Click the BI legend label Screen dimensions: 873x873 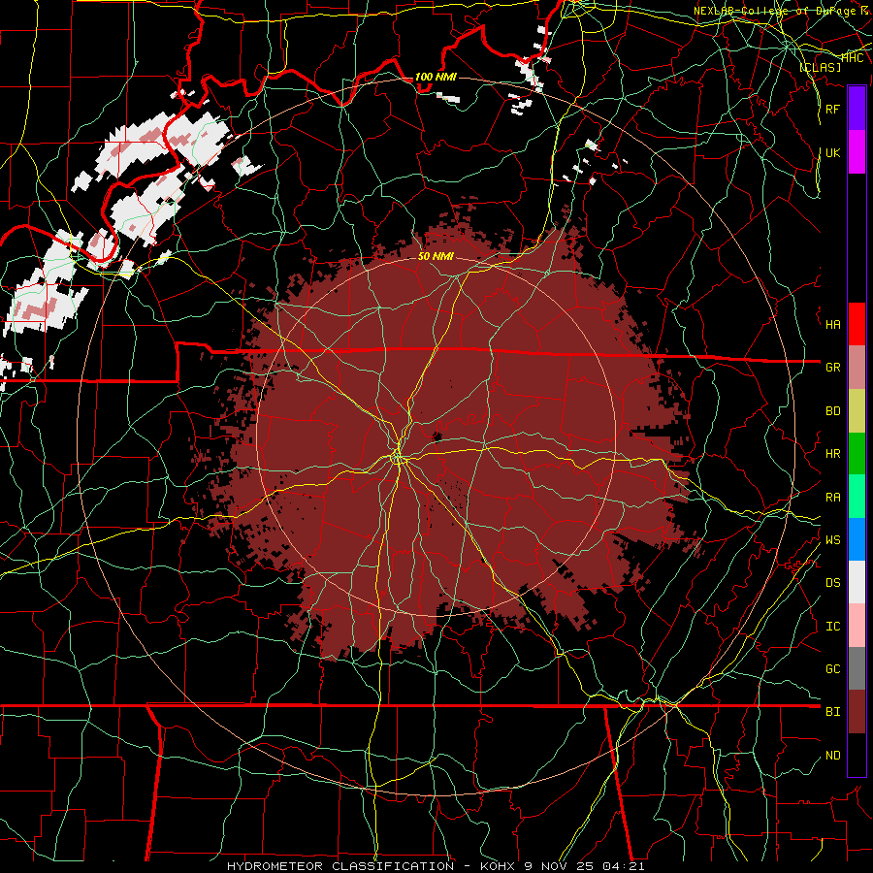coord(832,712)
